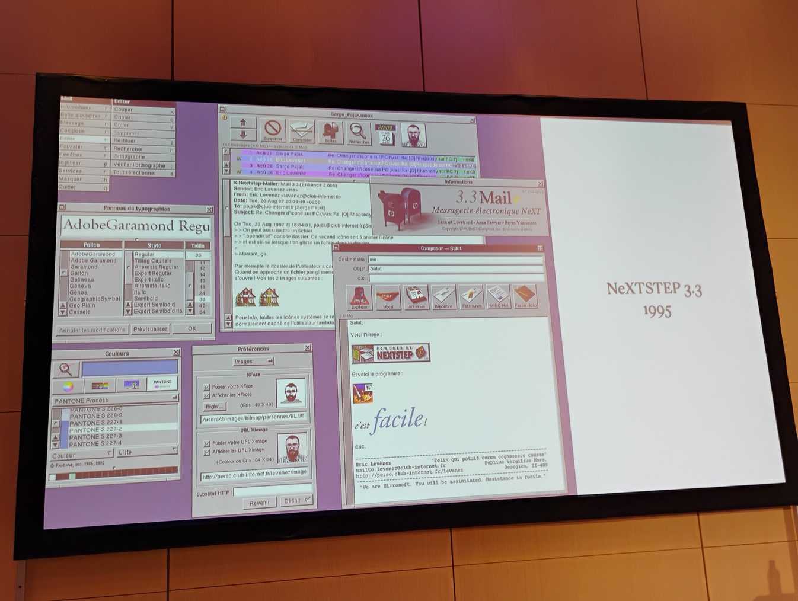
Task: Click the Vocal lips icon
Action: tap(388, 298)
